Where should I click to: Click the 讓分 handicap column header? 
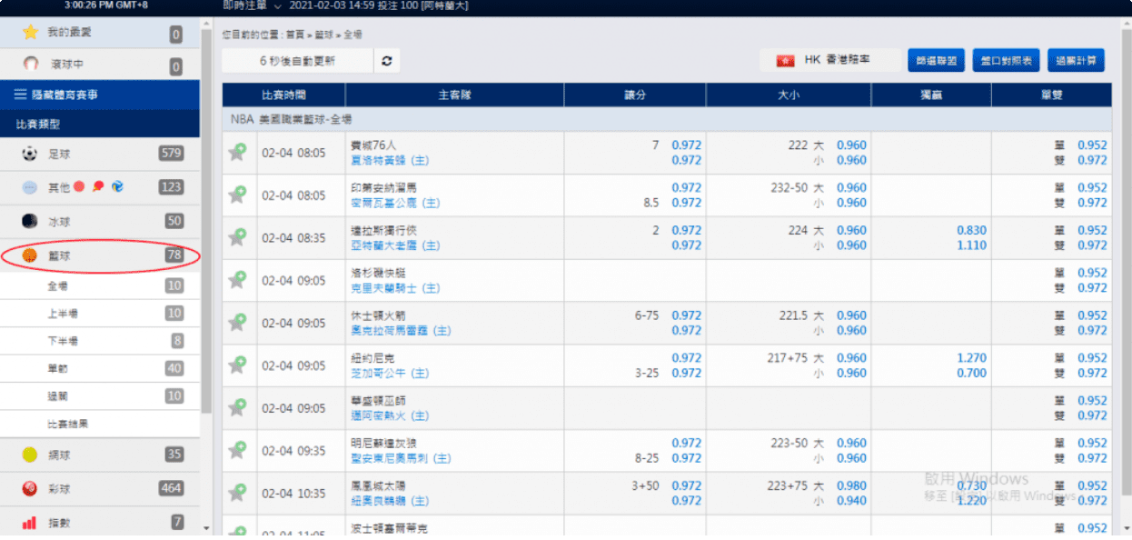tap(635, 95)
